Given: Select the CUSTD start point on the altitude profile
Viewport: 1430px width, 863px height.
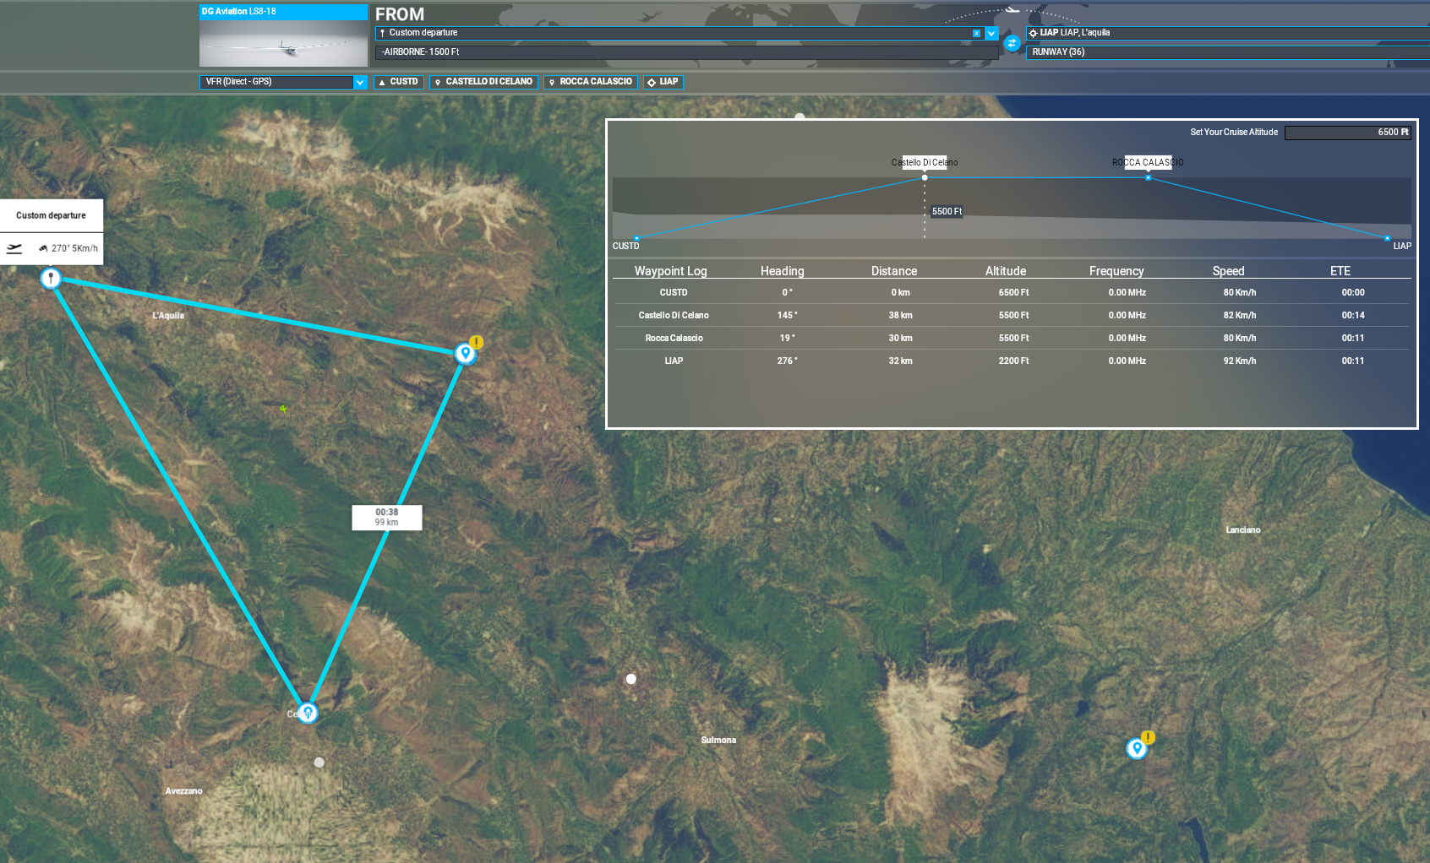Looking at the screenshot, I should [x=636, y=238].
